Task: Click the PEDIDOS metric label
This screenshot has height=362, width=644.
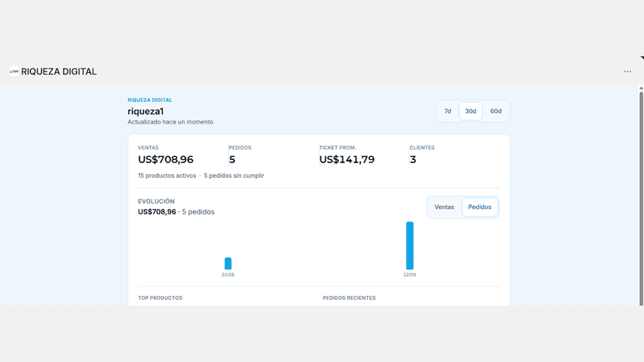Action: (x=240, y=148)
